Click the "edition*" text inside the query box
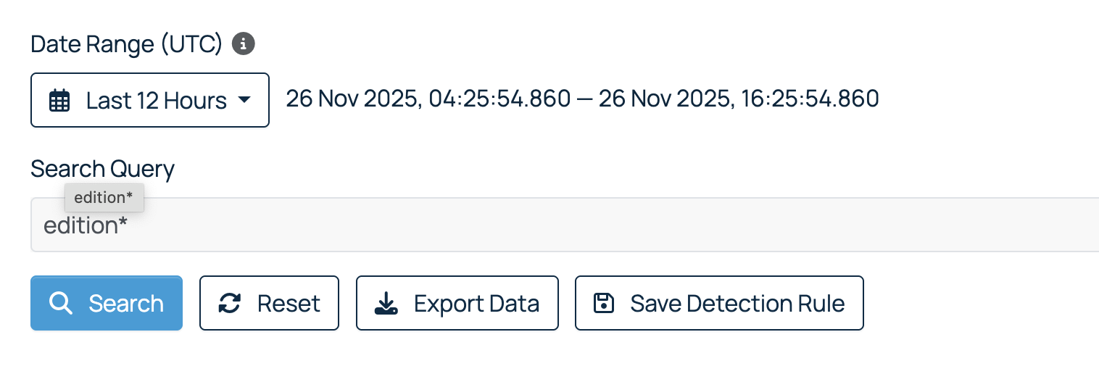Viewport: 1099px width, 374px height. pyautogui.click(x=86, y=225)
